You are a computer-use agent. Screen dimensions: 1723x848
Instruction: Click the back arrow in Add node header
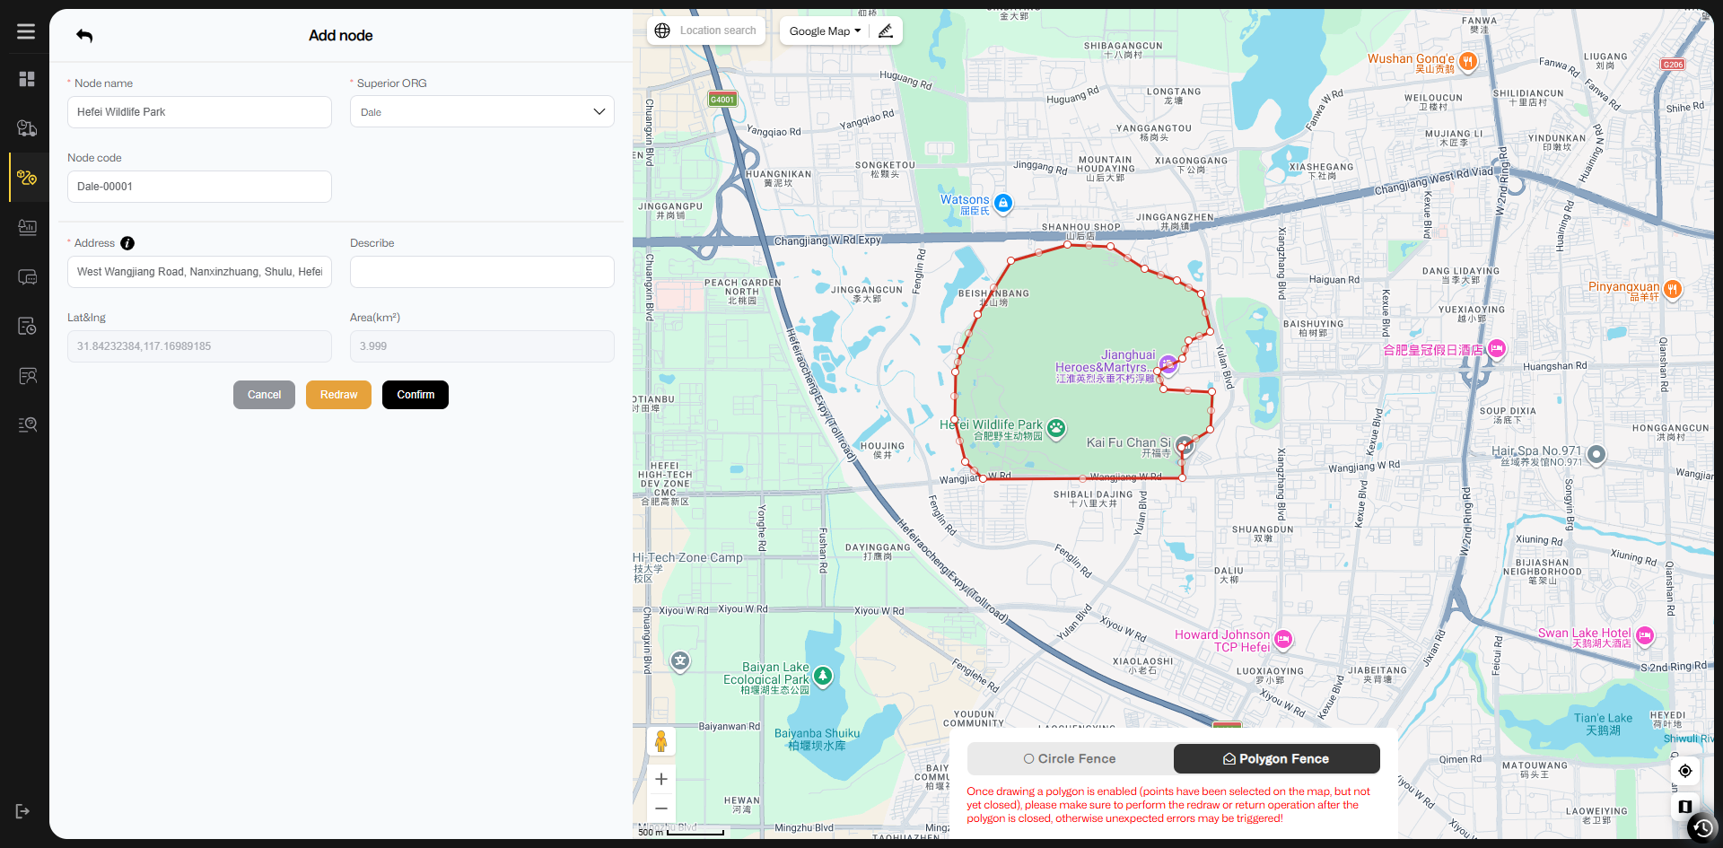click(x=84, y=36)
